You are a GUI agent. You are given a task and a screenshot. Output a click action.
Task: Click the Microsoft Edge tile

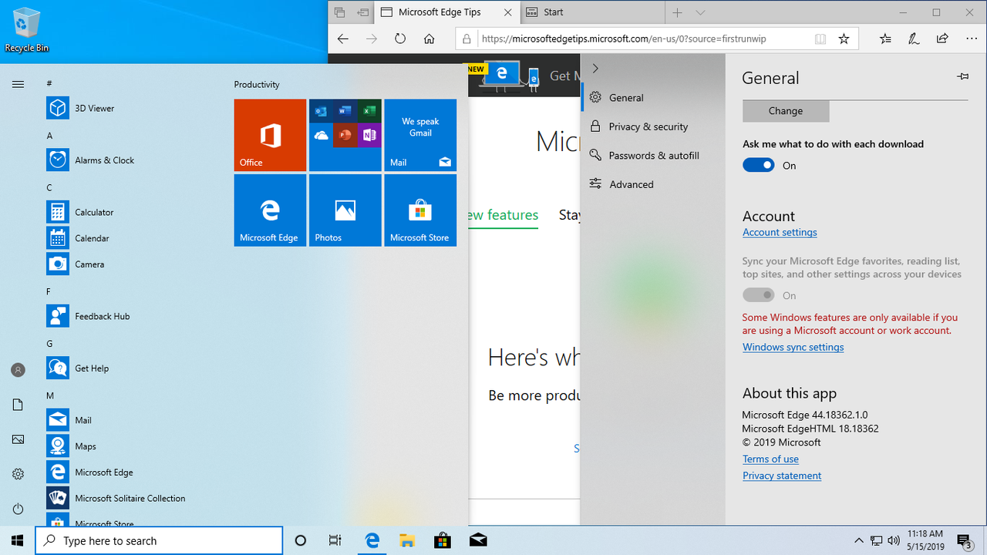pos(270,210)
